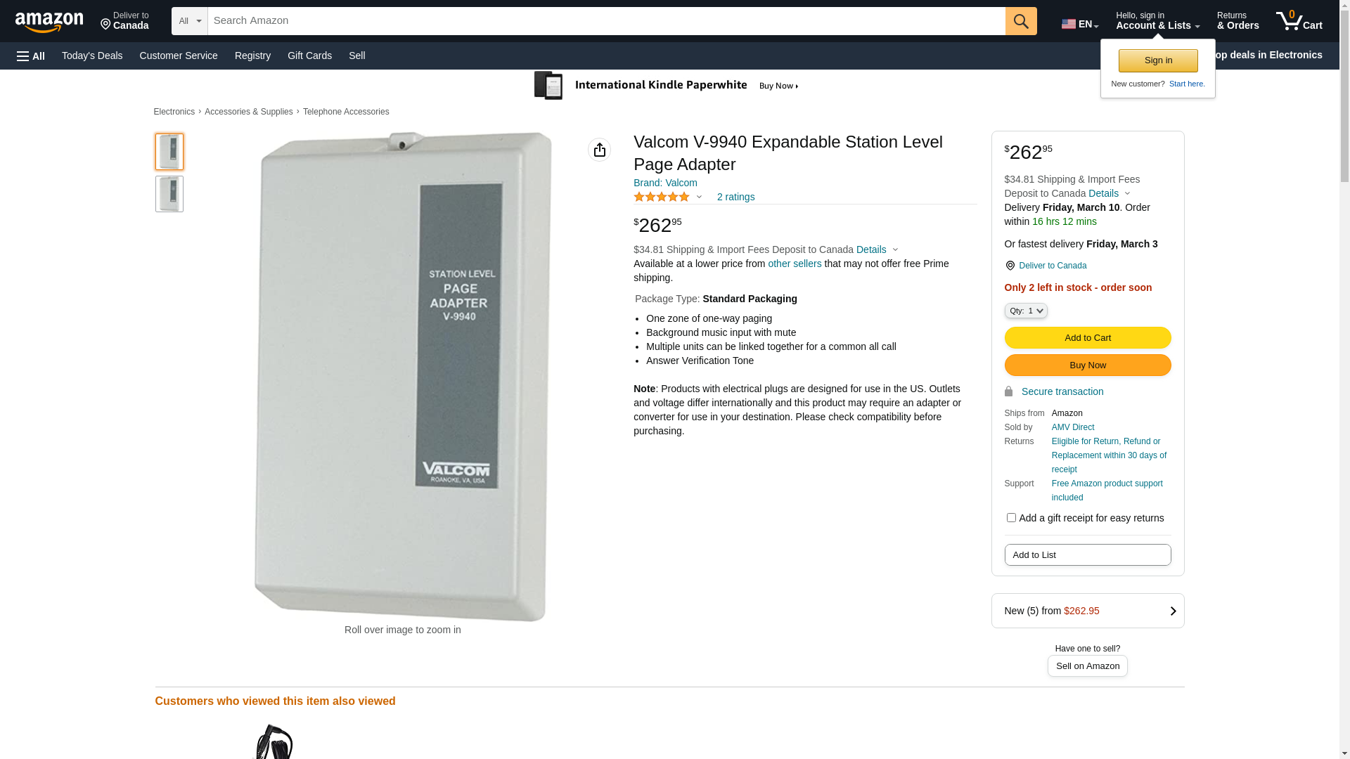Screen dimensions: 1350x759
Task: Select the second product thumbnail
Action: click(169, 194)
